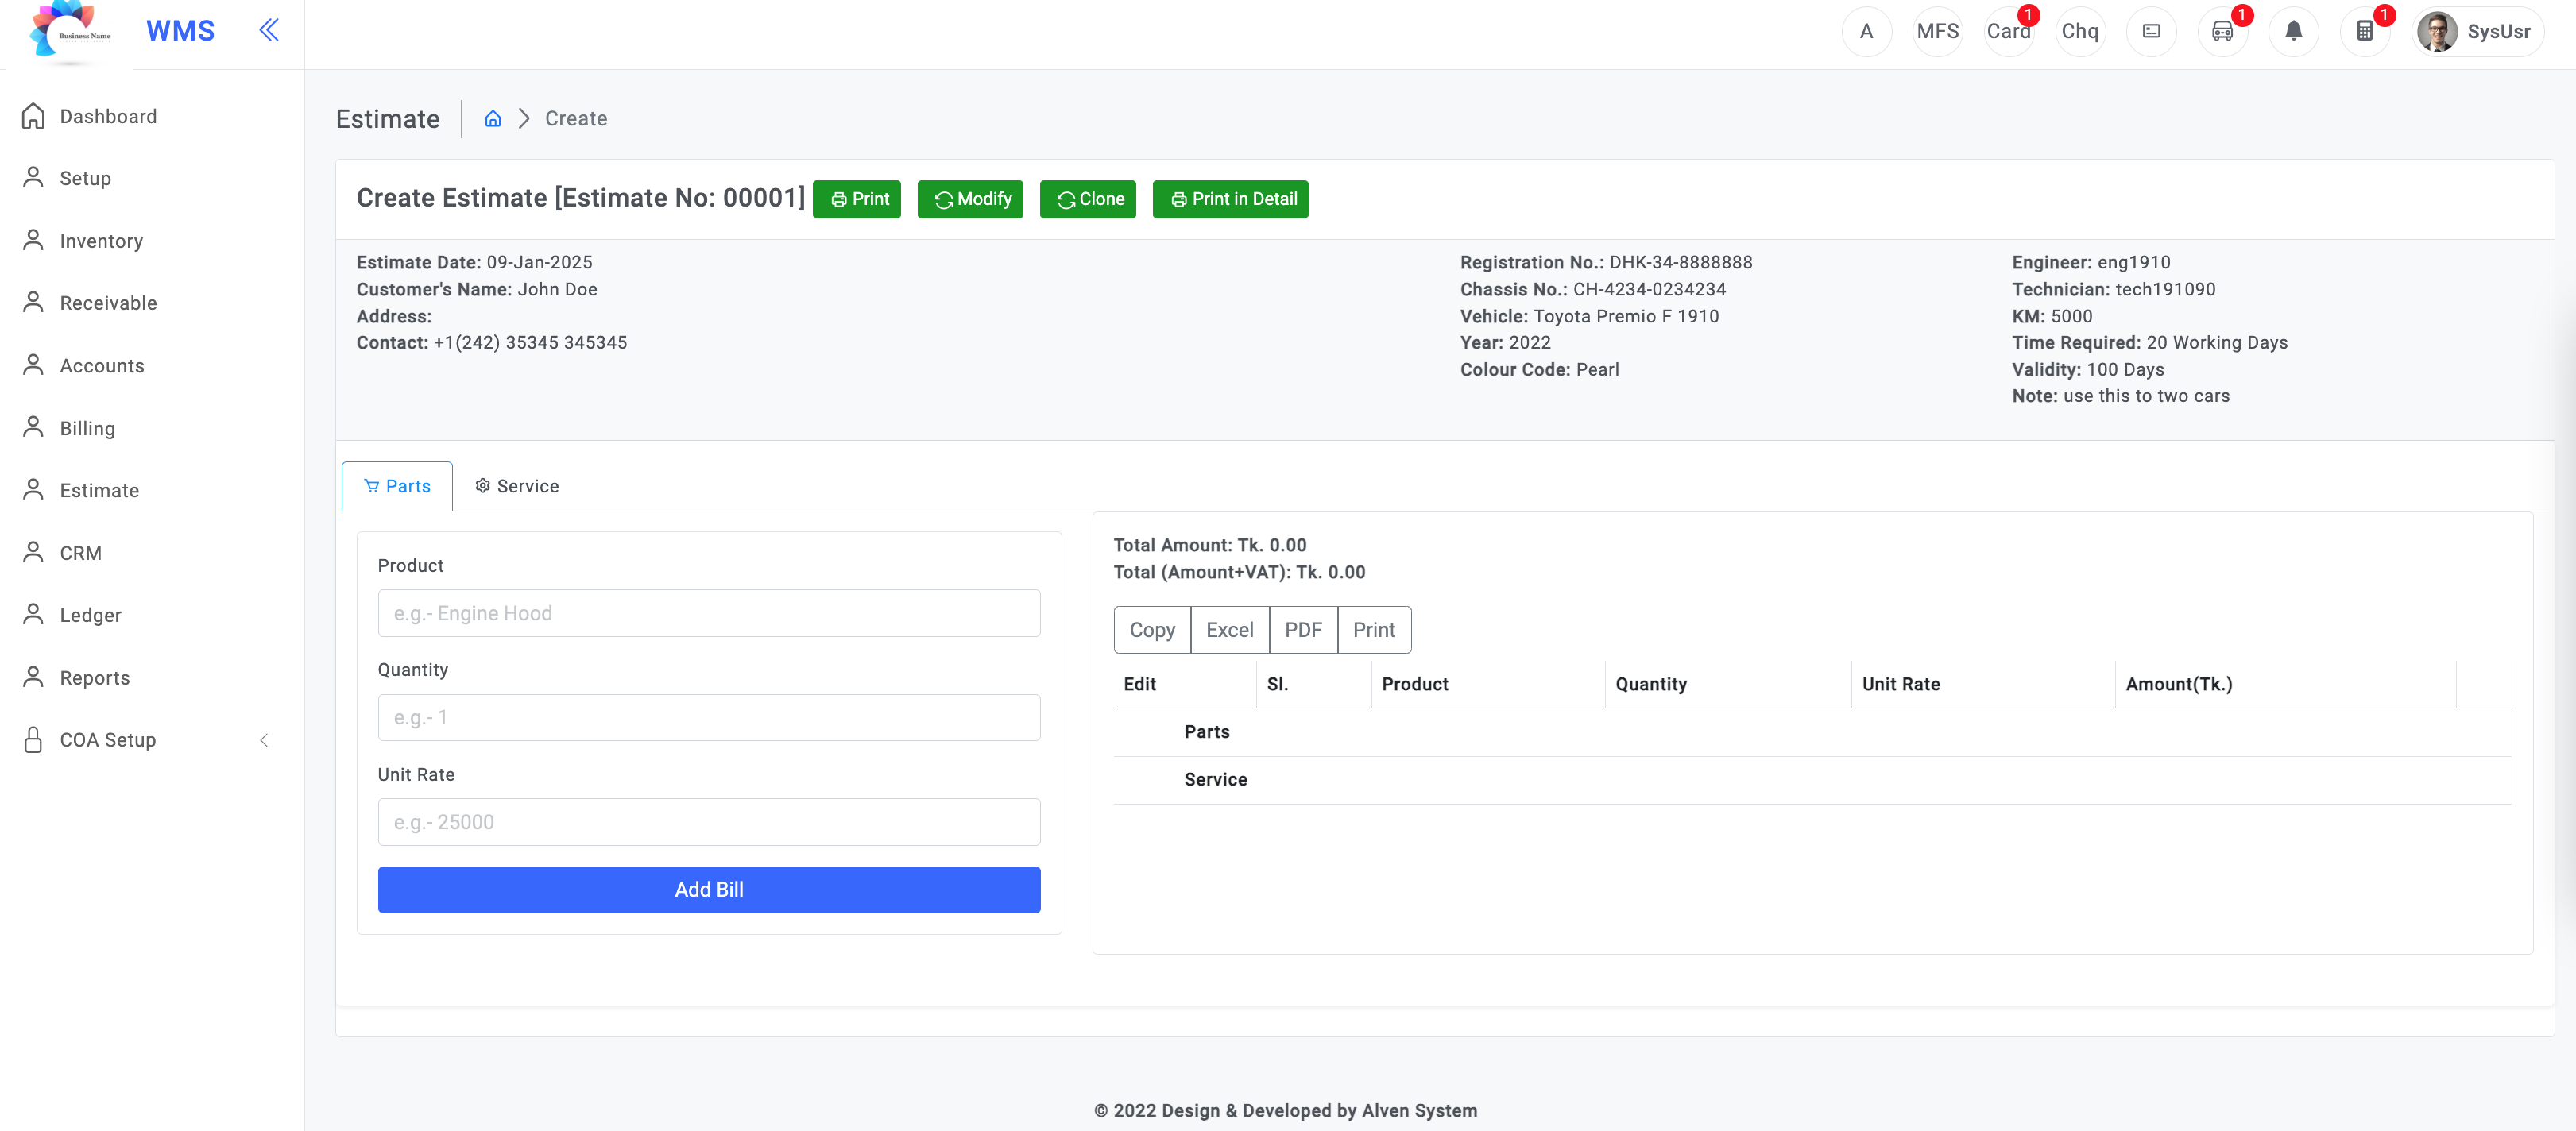Click the ID card icon in top bar
This screenshot has width=2576, height=1131.
point(2151,31)
